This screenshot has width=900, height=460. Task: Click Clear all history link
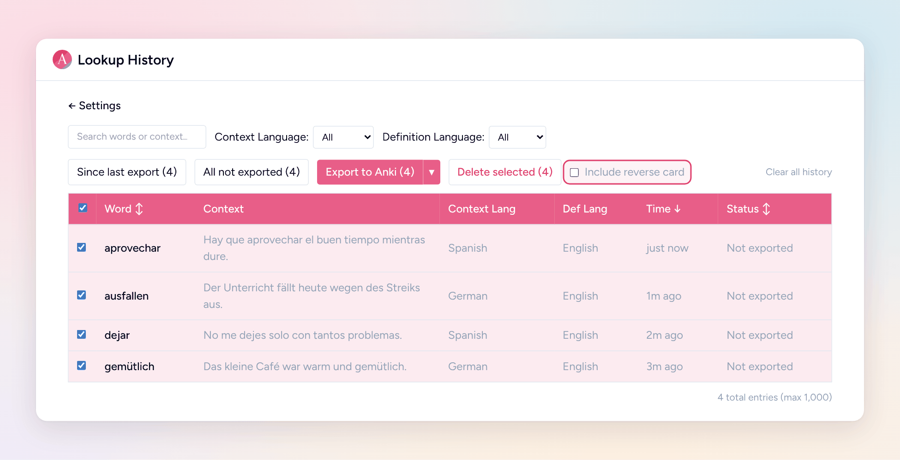click(x=798, y=172)
